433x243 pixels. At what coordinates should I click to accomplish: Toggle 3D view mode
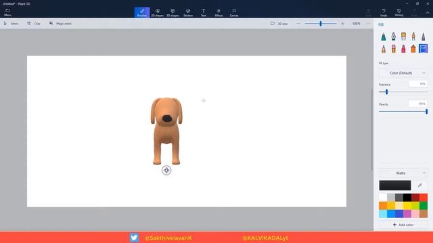(279, 24)
